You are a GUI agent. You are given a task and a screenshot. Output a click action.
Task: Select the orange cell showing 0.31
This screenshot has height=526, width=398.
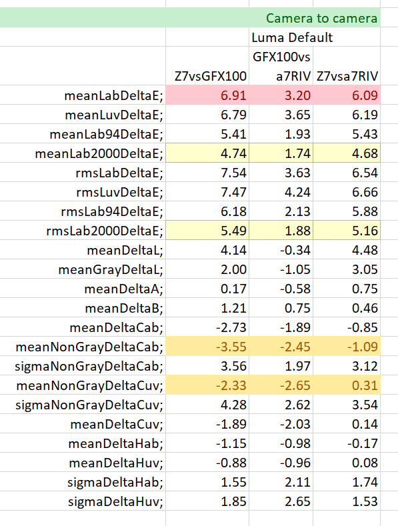tap(347, 385)
